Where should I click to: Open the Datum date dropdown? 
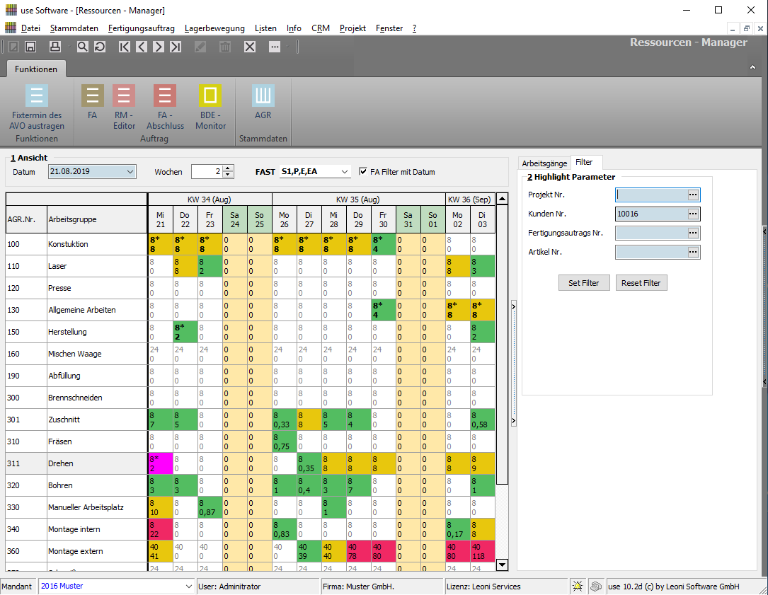(130, 172)
